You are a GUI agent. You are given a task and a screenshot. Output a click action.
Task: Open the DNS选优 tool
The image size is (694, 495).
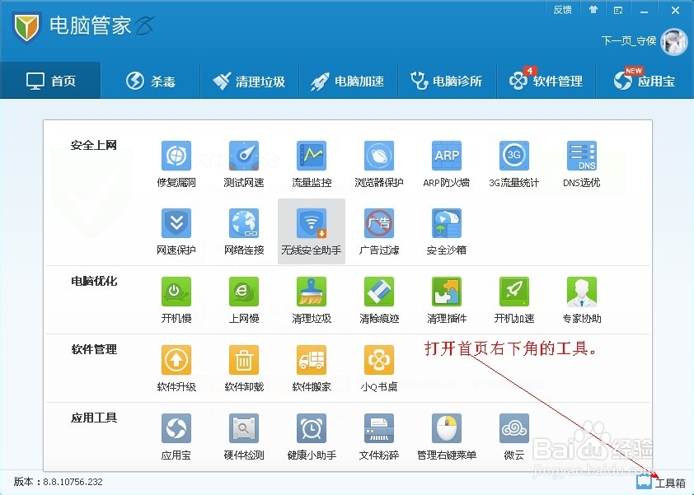(x=582, y=164)
